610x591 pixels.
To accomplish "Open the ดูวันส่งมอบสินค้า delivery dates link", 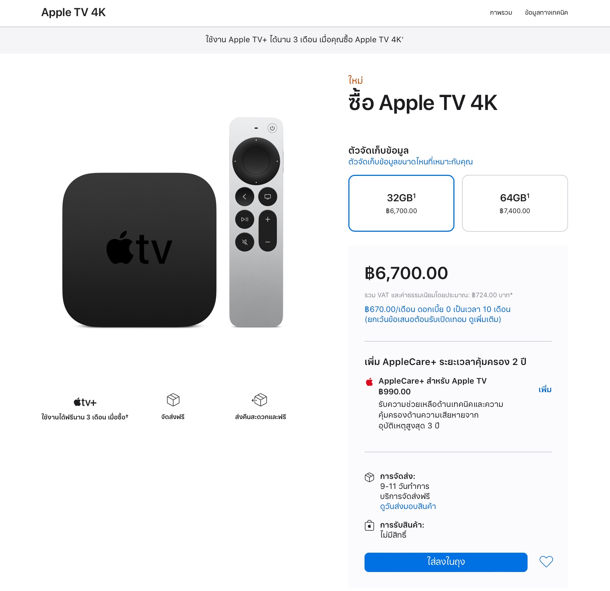I will (x=408, y=506).
